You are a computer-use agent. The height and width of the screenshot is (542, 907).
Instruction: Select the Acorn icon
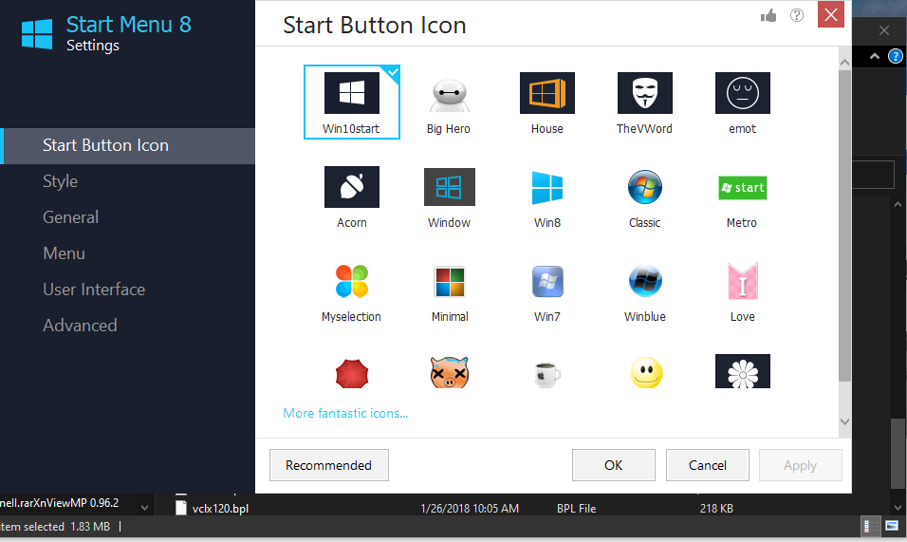click(x=352, y=187)
